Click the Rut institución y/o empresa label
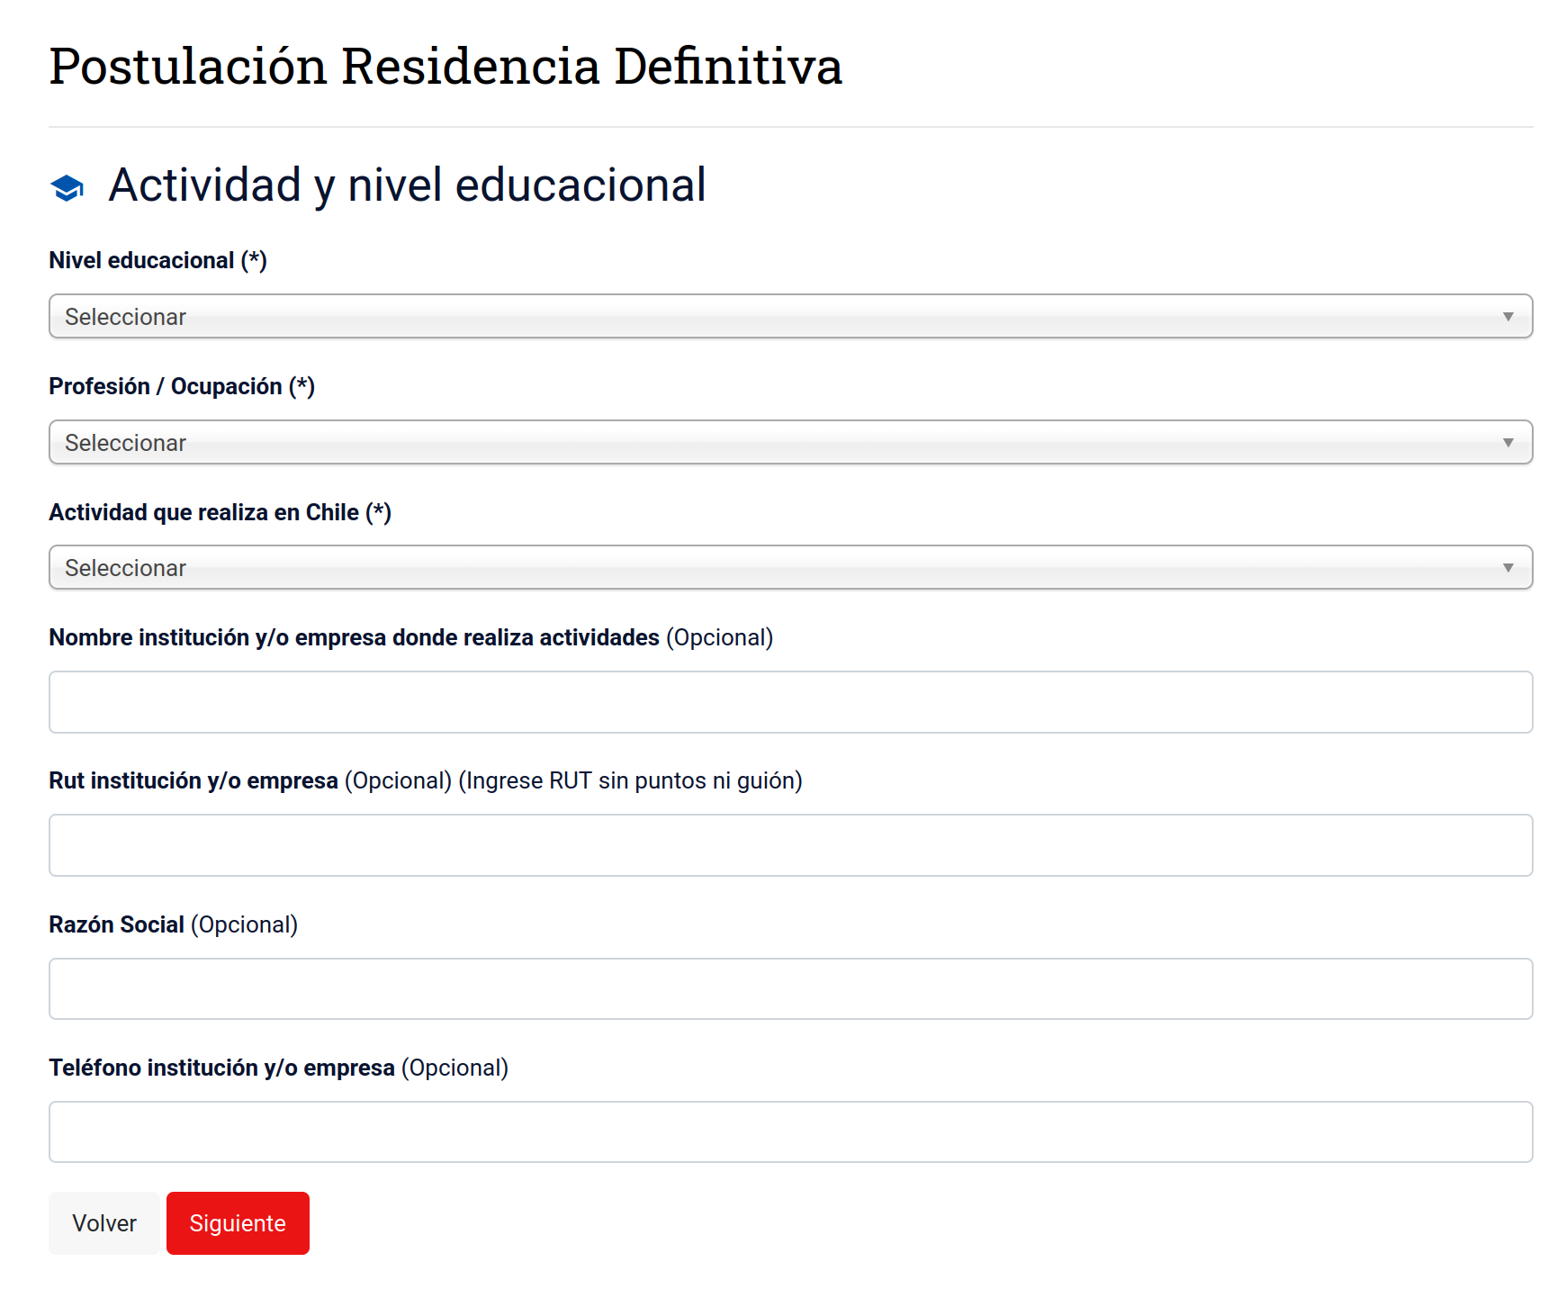The image size is (1566, 1298). click(193, 781)
